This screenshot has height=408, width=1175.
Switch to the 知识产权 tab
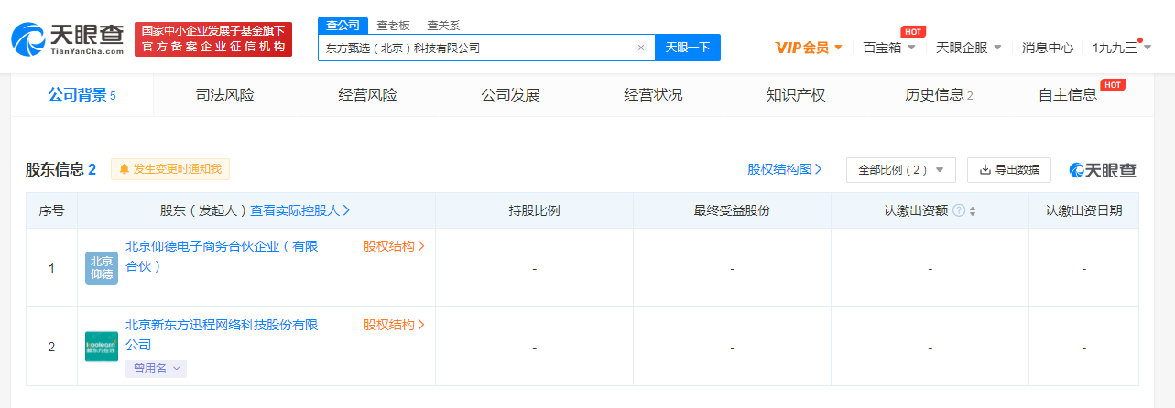[x=796, y=95]
